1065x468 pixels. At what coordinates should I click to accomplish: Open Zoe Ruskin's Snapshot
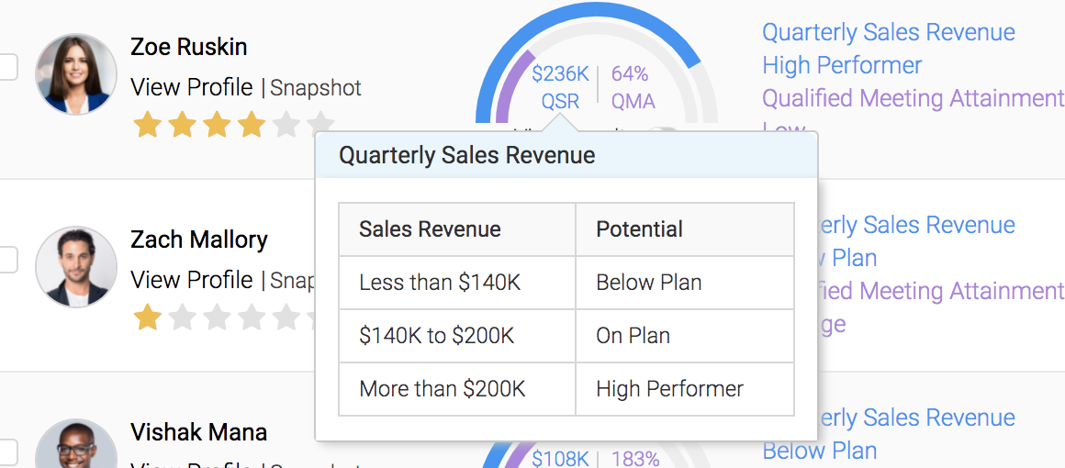click(x=316, y=88)
